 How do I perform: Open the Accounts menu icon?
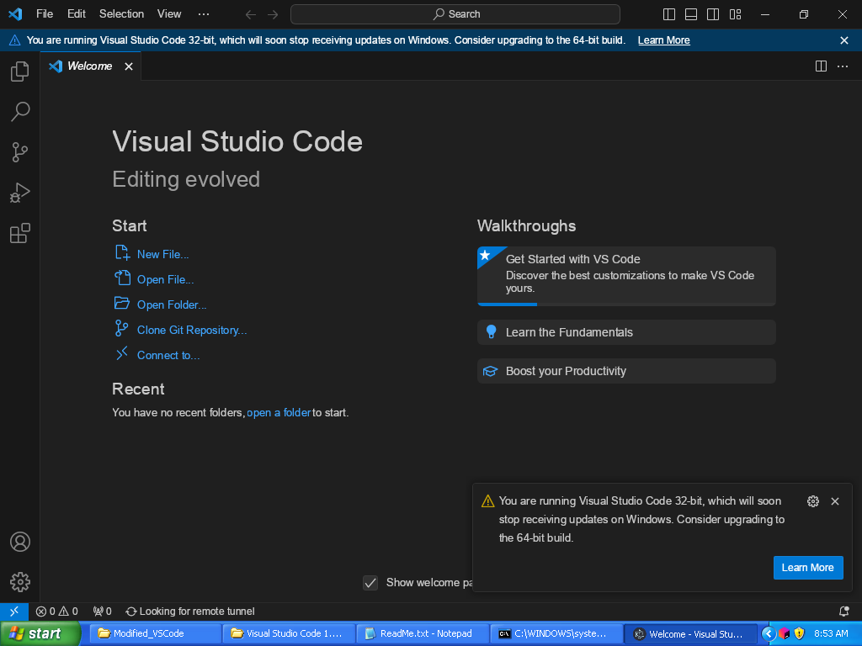(x=20, y=542)
